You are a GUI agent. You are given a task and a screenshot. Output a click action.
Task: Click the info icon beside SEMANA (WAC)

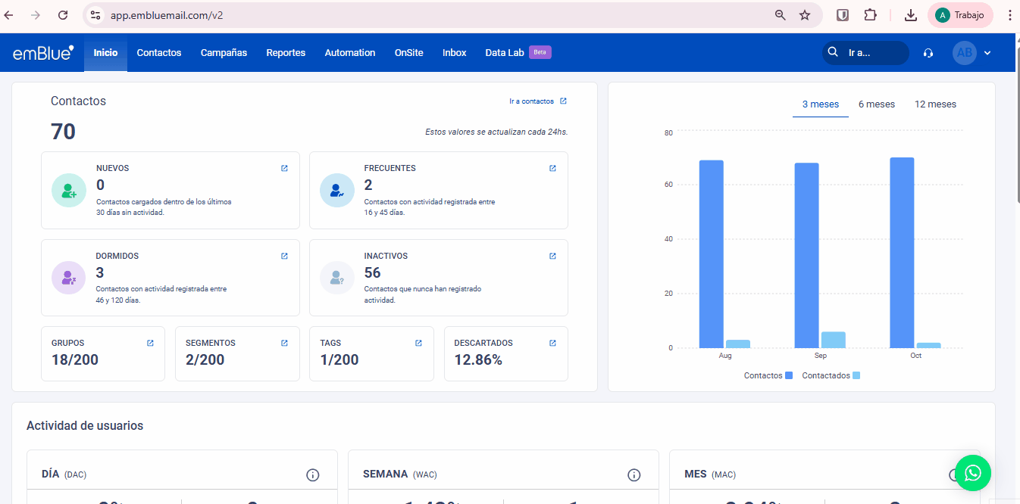[634, 474]
